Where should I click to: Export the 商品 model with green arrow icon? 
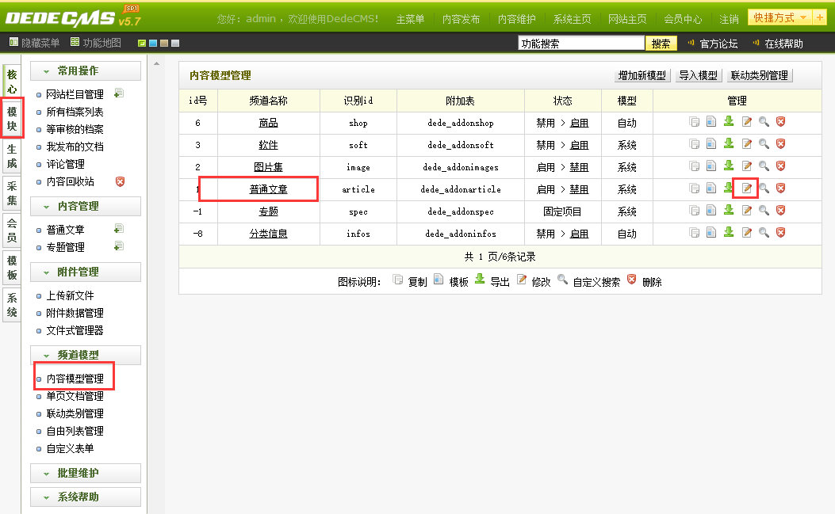coord(729,121)
